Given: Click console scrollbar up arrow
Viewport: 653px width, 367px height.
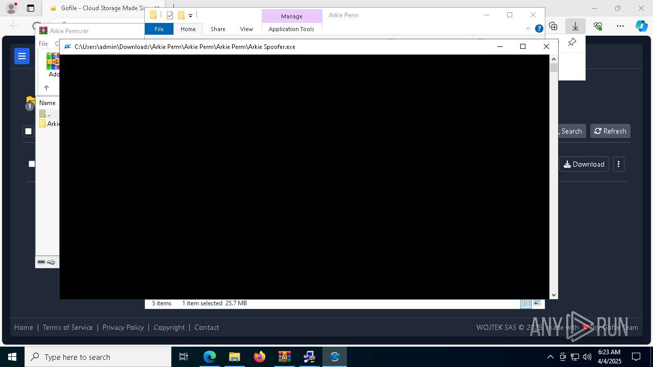Looking at the screenshot, I should pos(554,59).
